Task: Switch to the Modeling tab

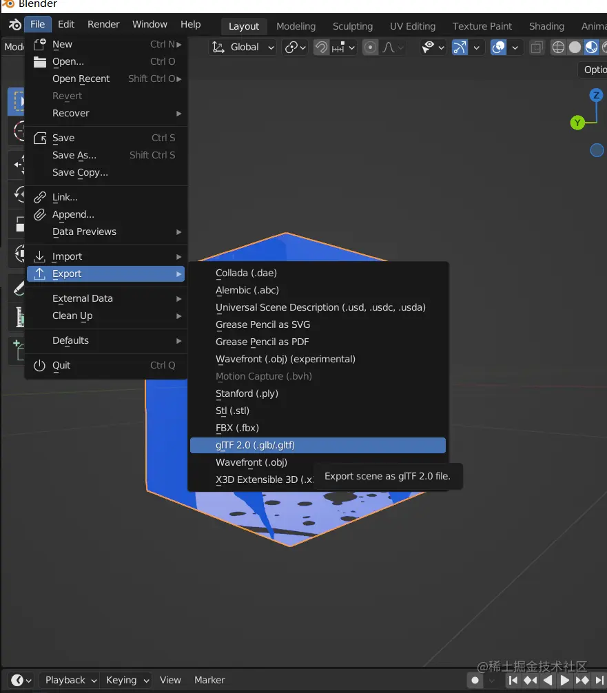Action: (296, 26)
